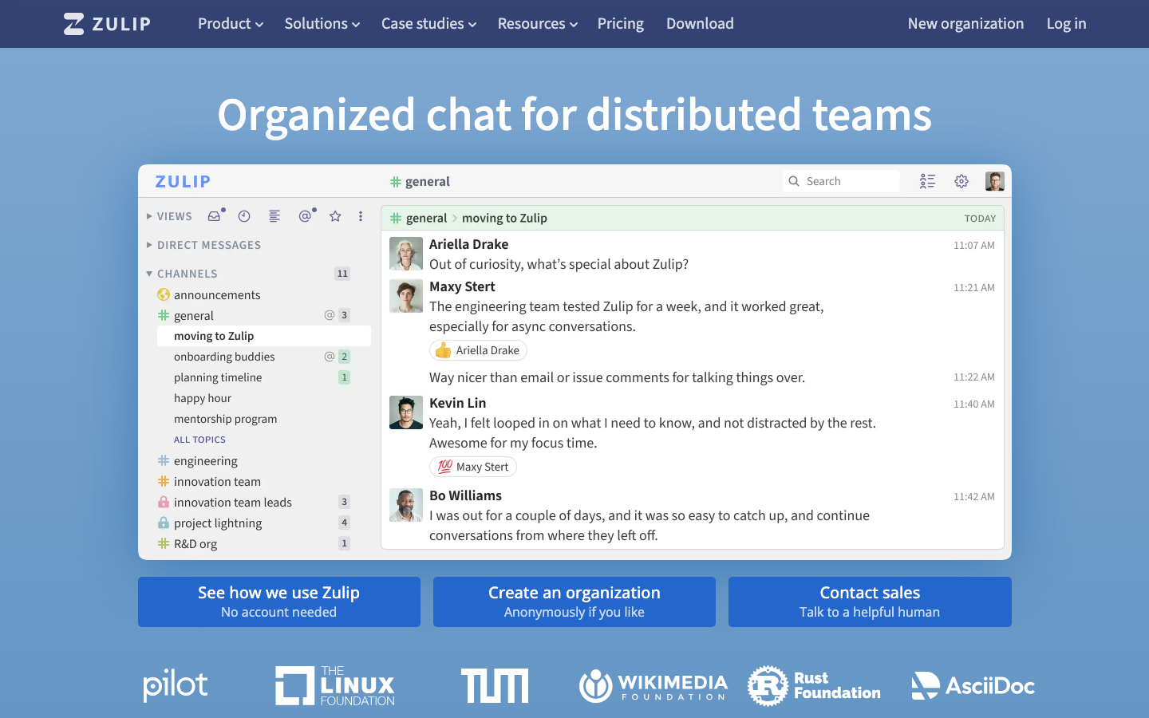Image resolution: width=1149 pixels, height=718 pixels.
Task: Go to the Download page
Action: pyautogui.click(x=700, y=24)
